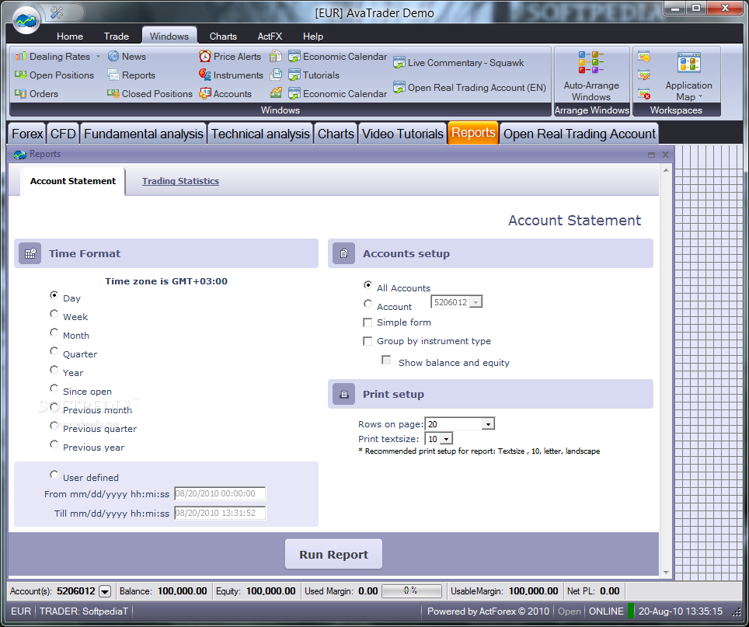Open the Application Map workspace menu
Image resolution: width=749 pixels, height=627 pixels.
[689, 76]
